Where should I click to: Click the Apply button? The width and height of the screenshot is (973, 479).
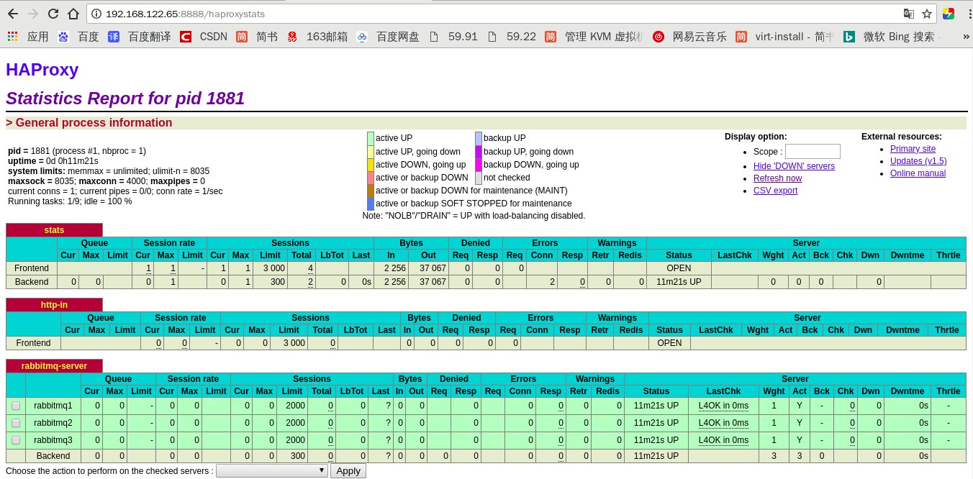click(348, 470)
